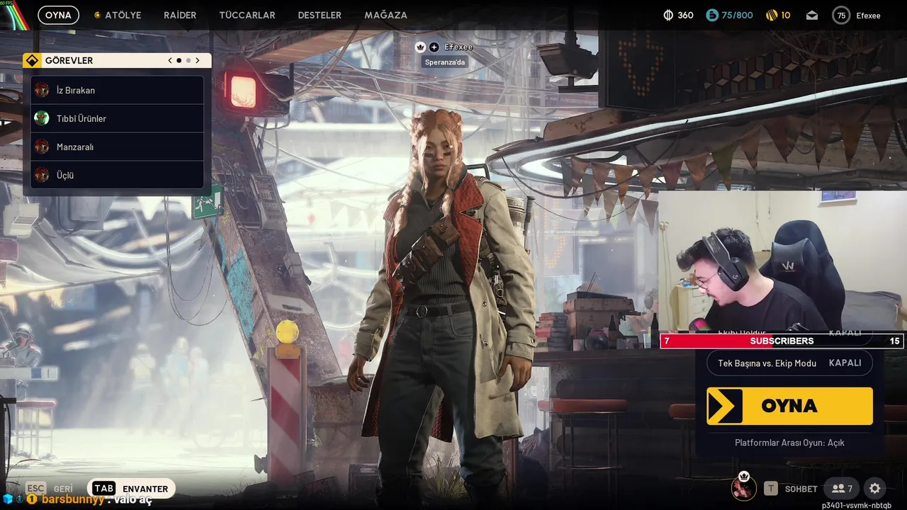This screenshot has width=907, height=510.
Task: Click the coin currency icon showing 360
Action: pyautogui.click(x=668, y=15)
